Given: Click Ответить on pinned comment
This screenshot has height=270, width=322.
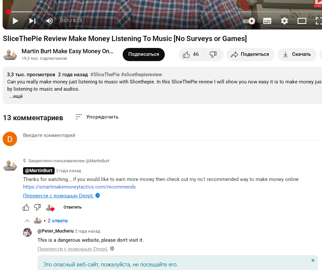Looking at the screenshot, I should coord(72,207).
